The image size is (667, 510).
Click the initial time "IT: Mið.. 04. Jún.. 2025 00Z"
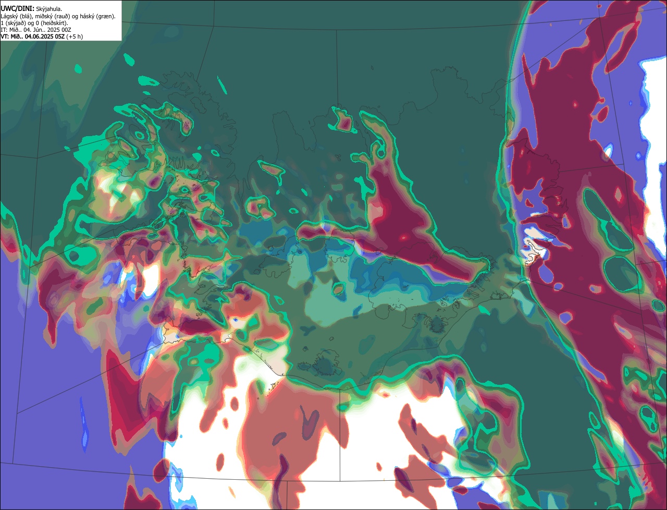(x=36, y=30)
